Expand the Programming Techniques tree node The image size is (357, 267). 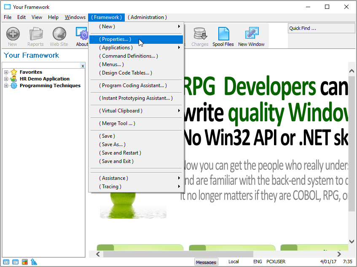[6, 86]
